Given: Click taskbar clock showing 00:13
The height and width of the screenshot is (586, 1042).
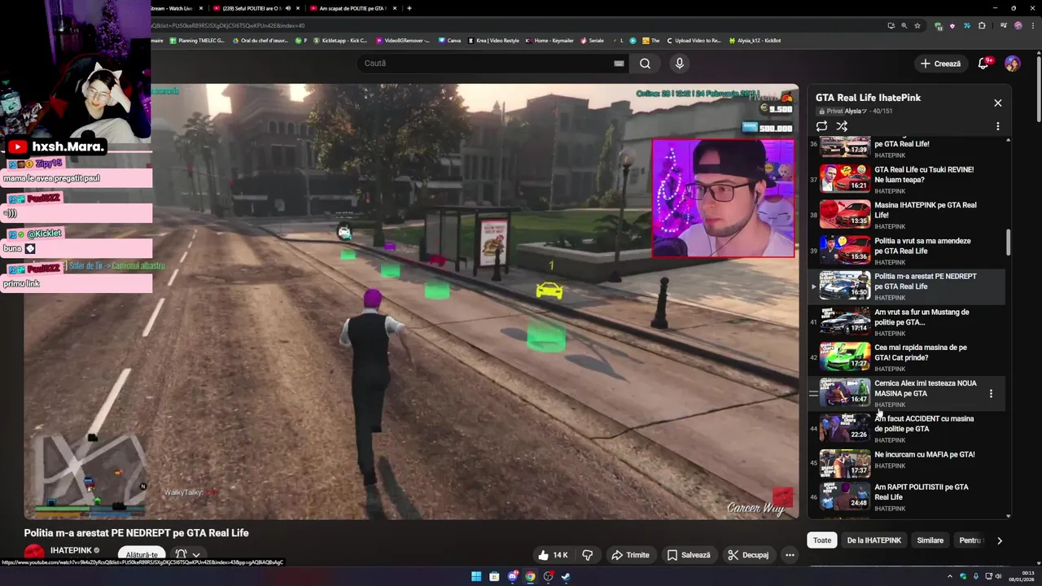Looking at the screenshot, I should [x=1022, y=577].
